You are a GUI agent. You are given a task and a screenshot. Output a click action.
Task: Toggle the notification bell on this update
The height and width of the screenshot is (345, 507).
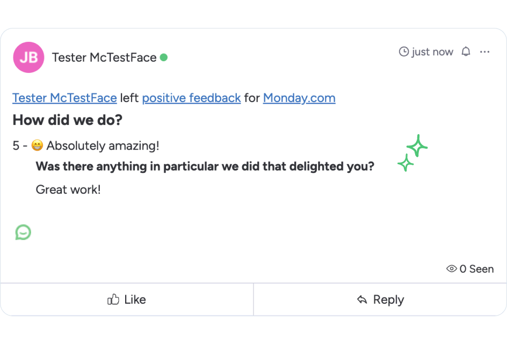pyautogui.click(x=466, y=52)
